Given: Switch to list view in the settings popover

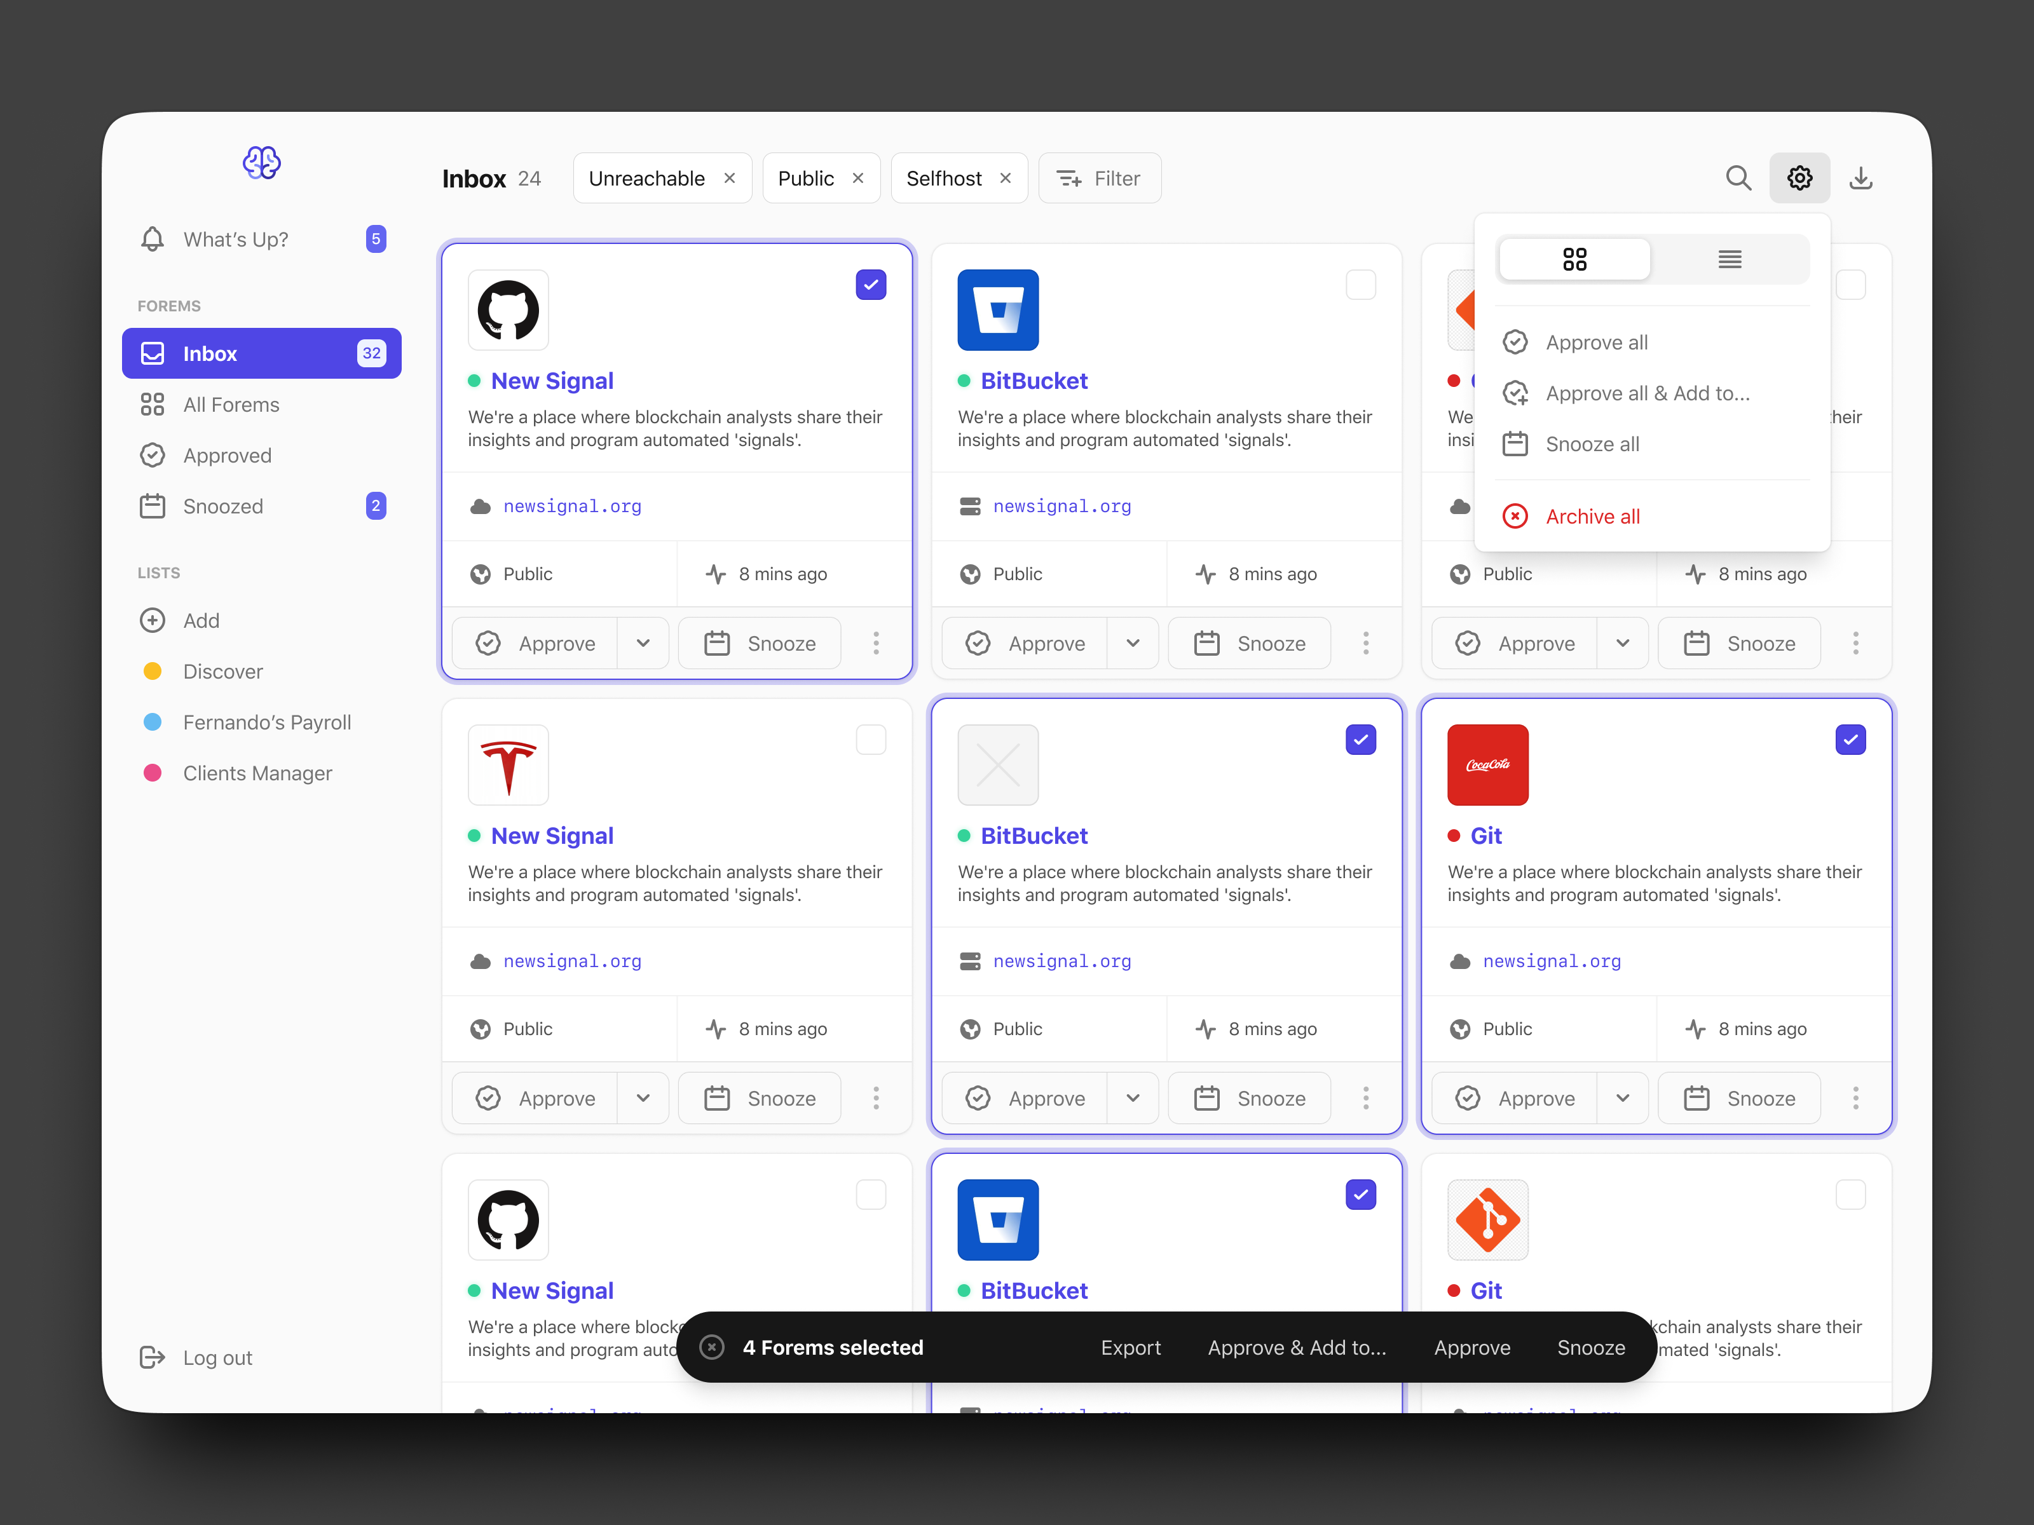Looking at the screenshot, I should (1729, 259).
